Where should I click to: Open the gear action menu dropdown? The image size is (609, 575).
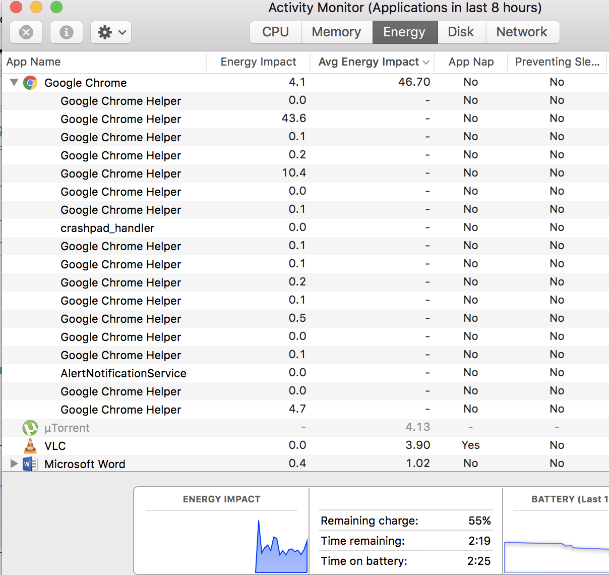(x=111, y=32)
